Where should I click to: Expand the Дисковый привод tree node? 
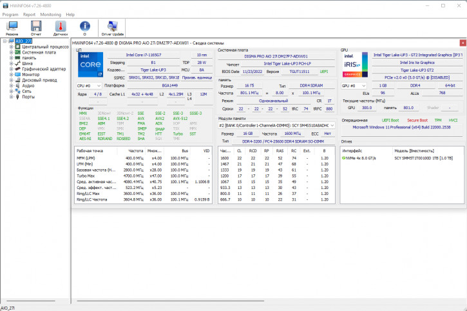12,80
